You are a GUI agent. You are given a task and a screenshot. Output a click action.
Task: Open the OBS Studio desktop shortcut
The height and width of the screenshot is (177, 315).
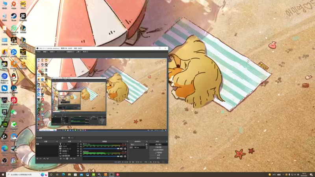(4, 162)
